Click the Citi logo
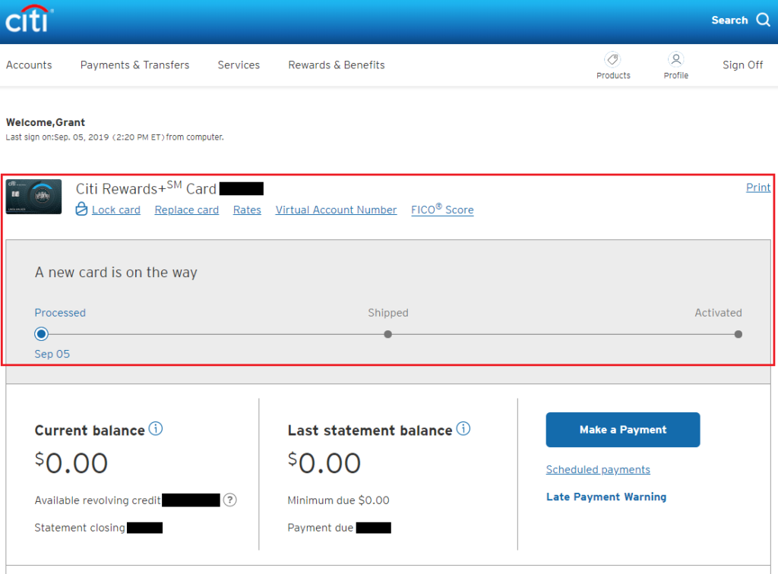778x574 pixels. tap(28, 19)
